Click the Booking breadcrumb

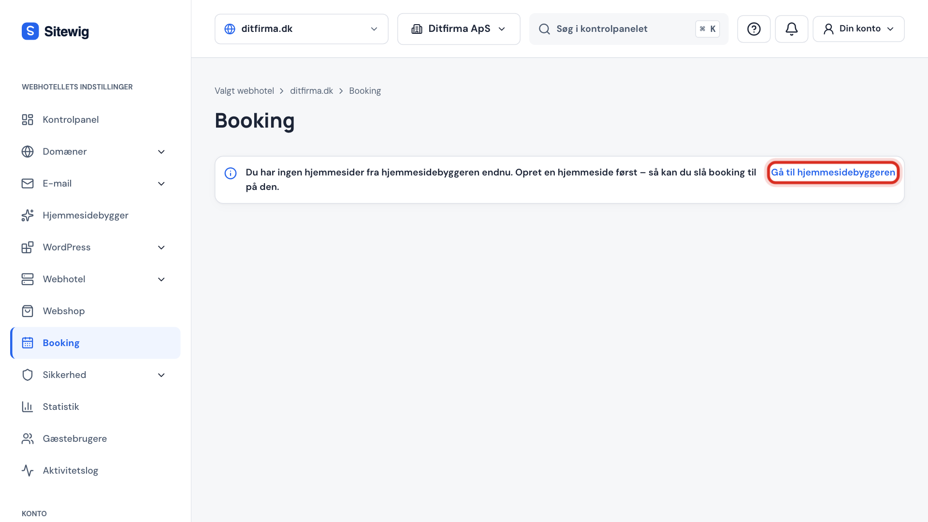(x=365, y=91)
